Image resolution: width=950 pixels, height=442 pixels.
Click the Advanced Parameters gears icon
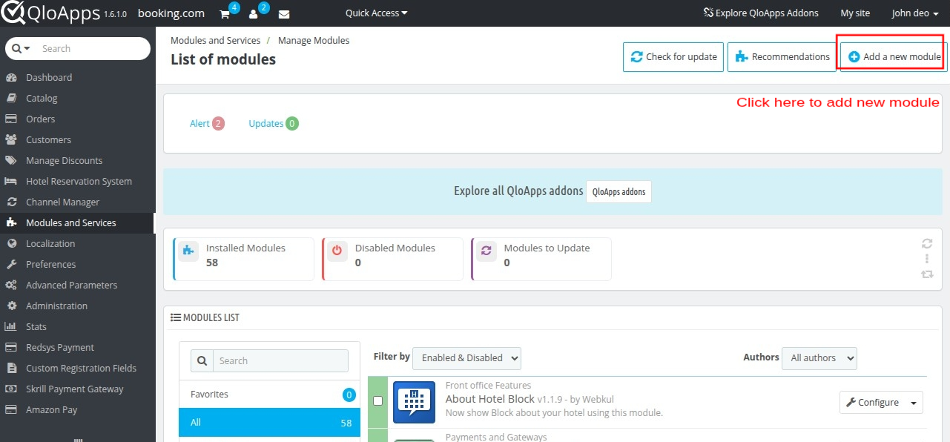pos(11,285)
